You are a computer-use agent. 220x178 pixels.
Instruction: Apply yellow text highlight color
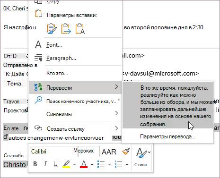click(66, 164)
